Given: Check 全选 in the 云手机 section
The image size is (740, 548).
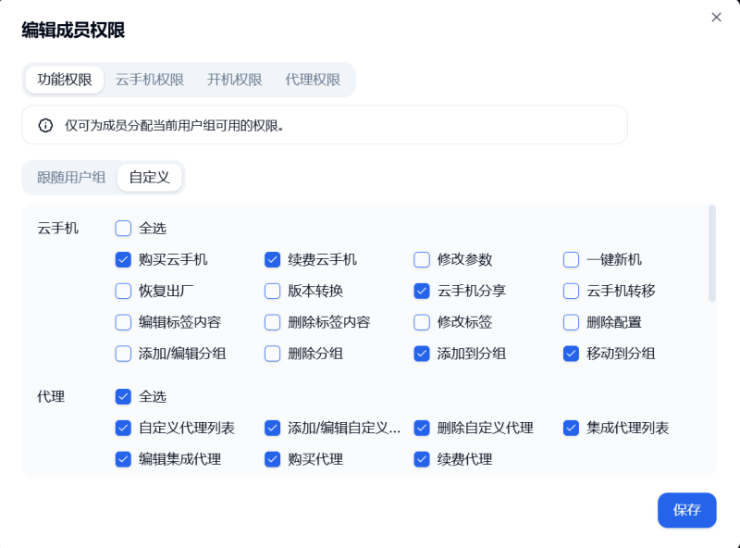Looking at the screenshot, I should [123, 228].
